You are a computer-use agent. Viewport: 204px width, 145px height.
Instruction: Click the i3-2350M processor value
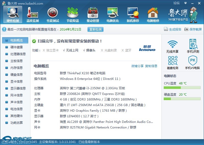(92, 88)
